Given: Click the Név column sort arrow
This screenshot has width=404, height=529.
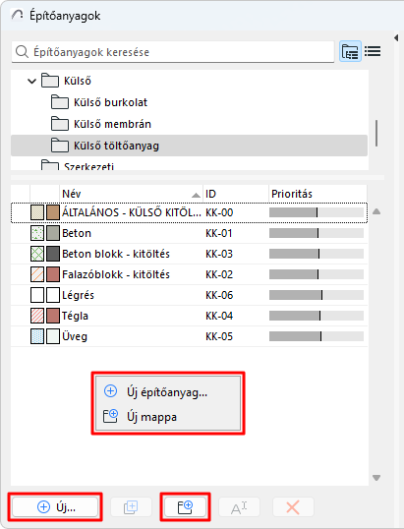Looking at the screenshot, I should [x=196, y=195].
